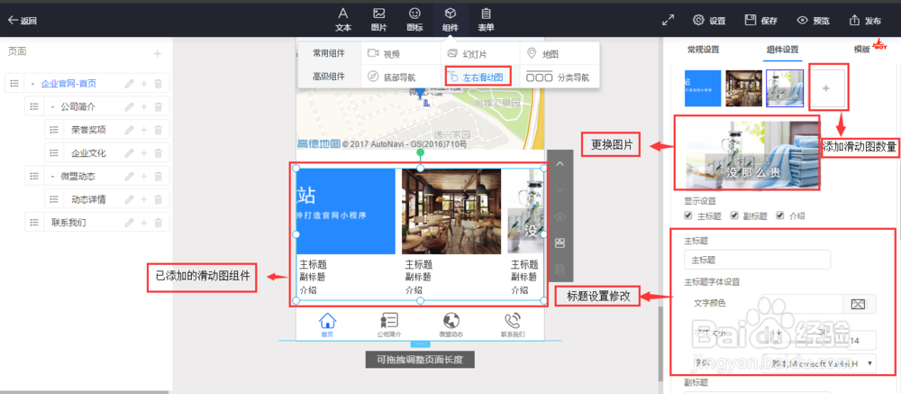
Task: Open the 表单 form tool
Action: coord(487,19)
